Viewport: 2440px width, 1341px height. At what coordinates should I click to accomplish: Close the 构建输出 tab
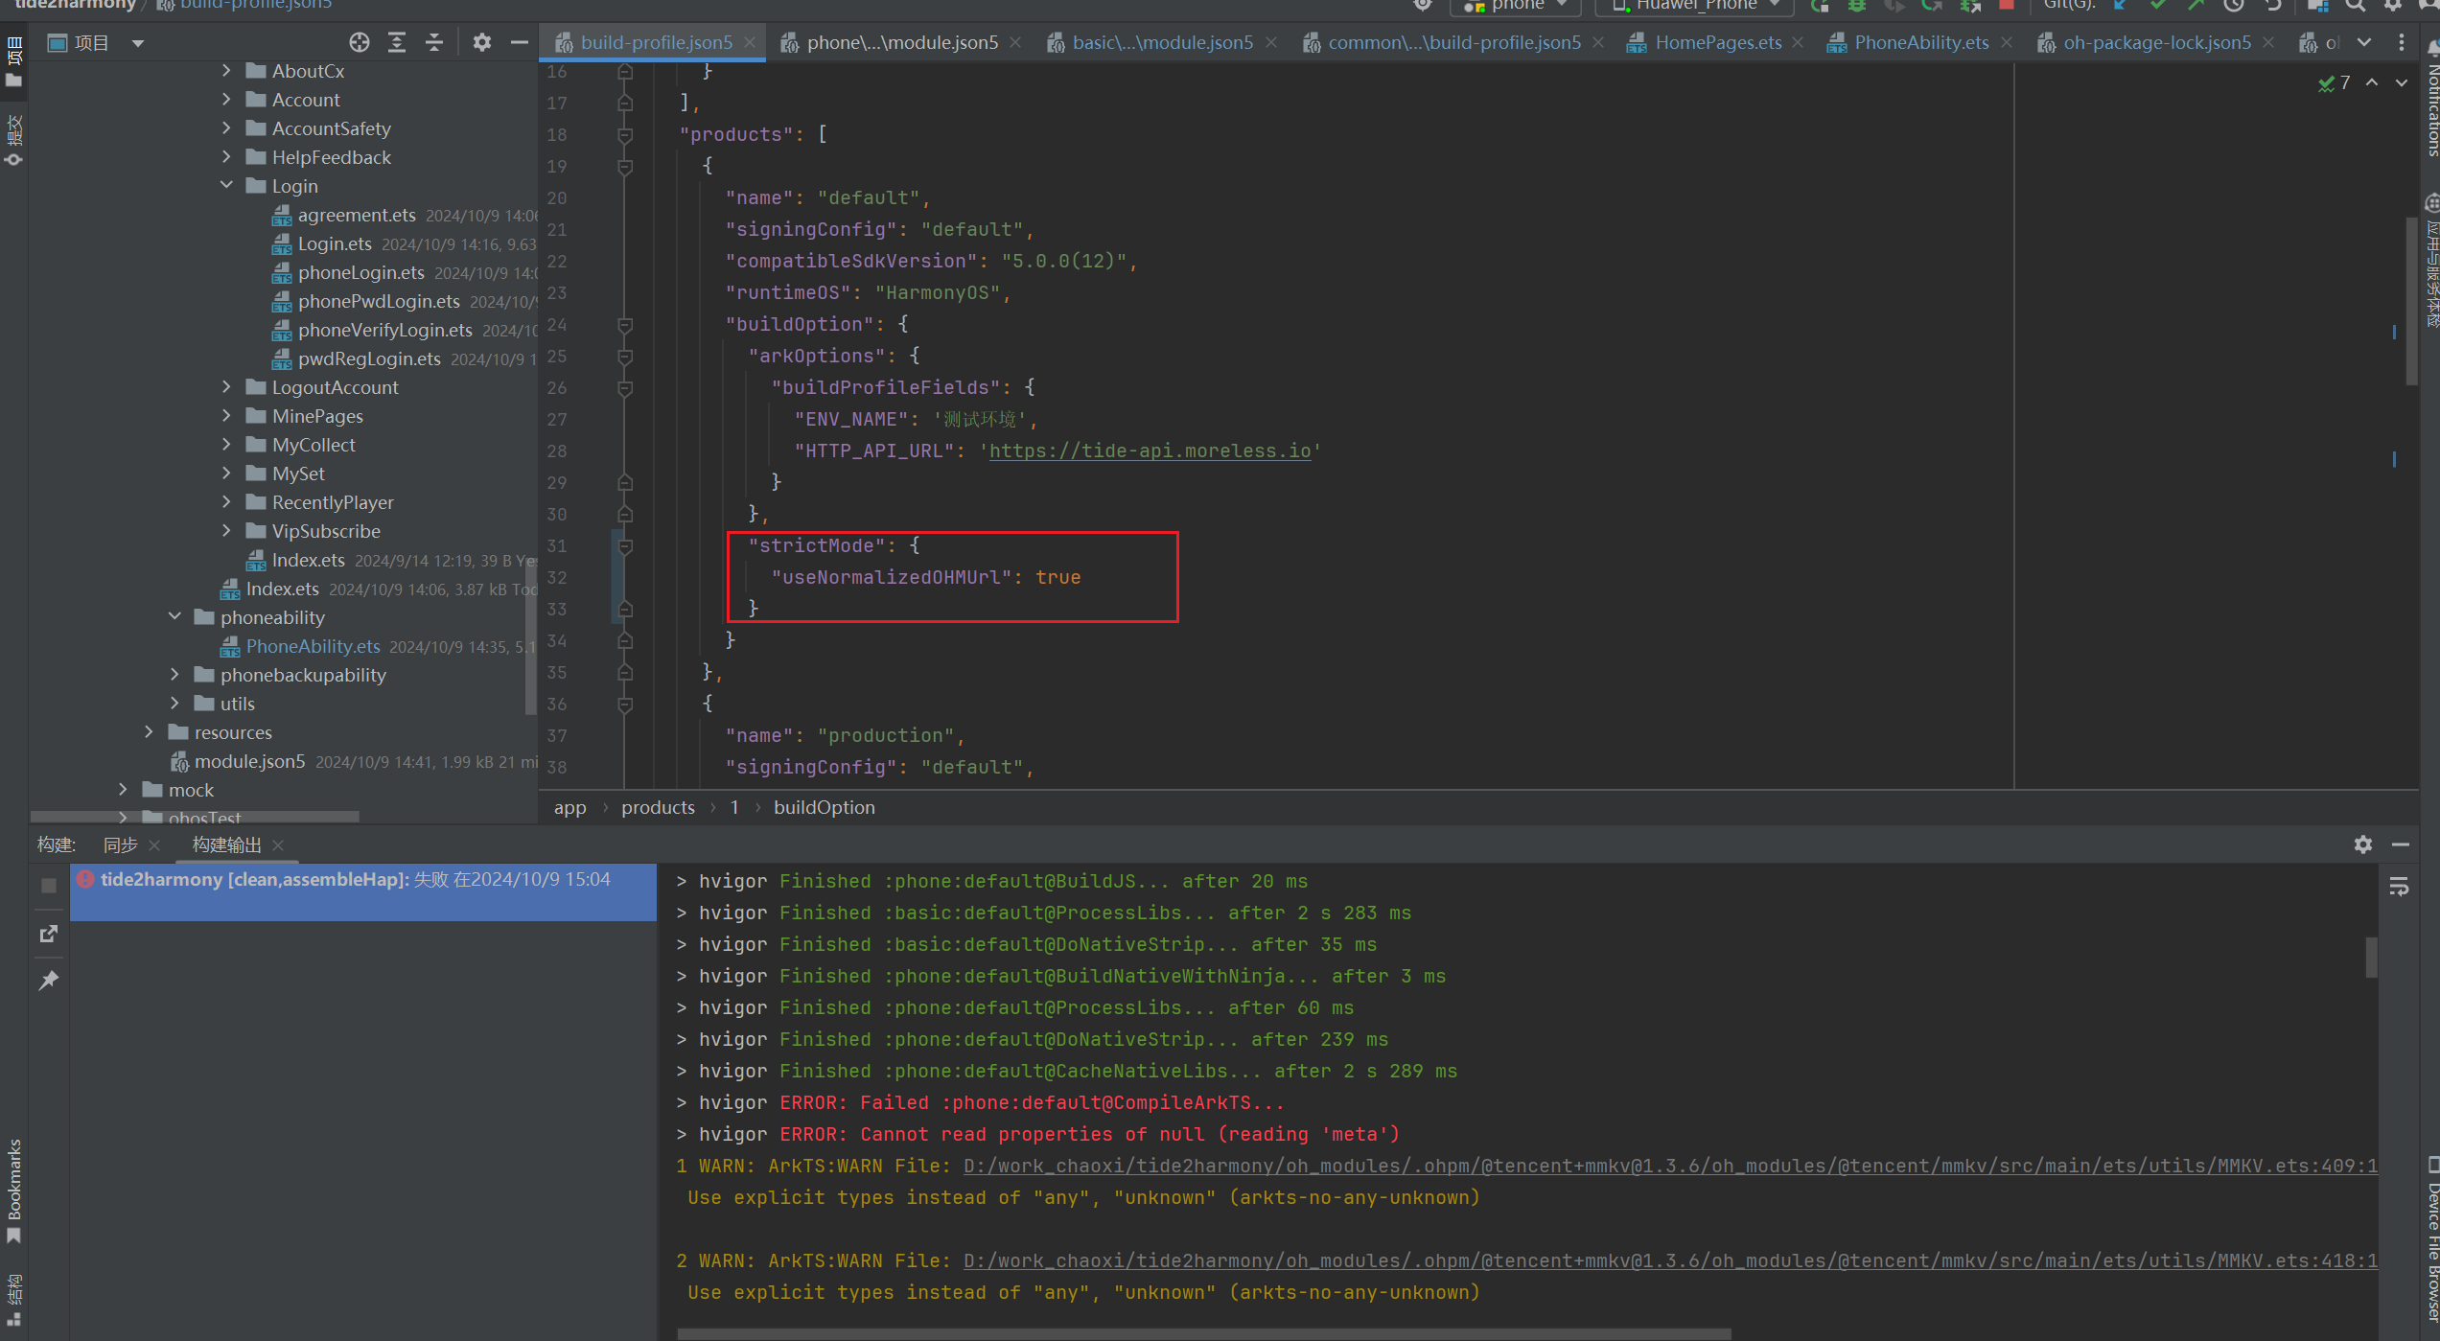(x=278, y=845)
